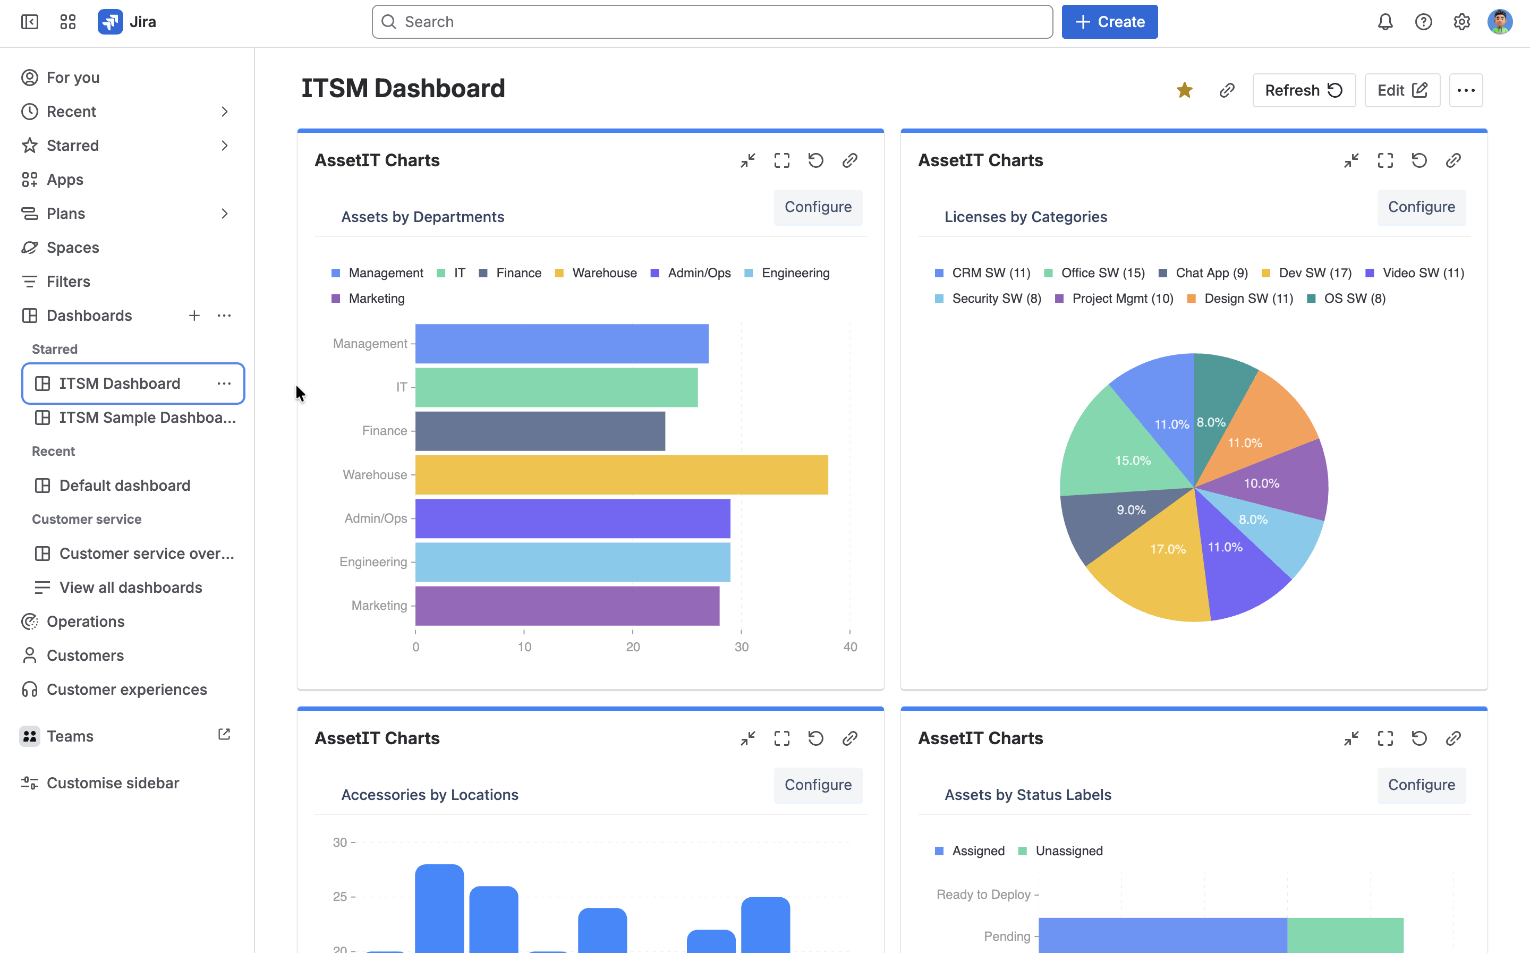Collapse the sidebar using the panel icon
The image size is (1530, 953).
click(30, 22)
